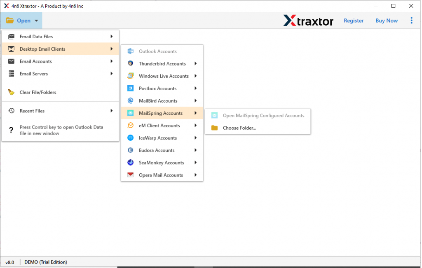Select Choose Folder... for MailSpring
Viewport: 422px width, 268px height.
click(239, 128)
